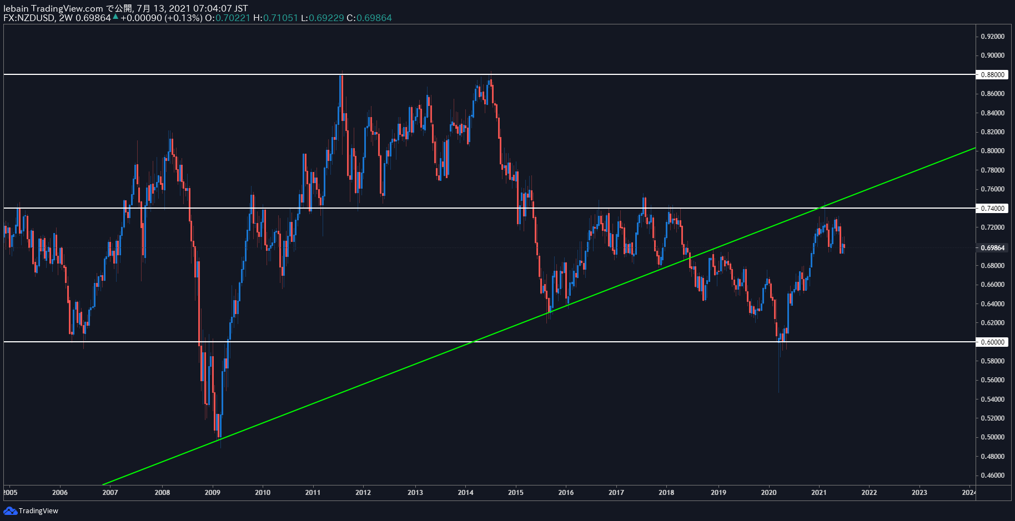Image resolution: width=1015 pixels, height=521 pixels.
Task: Click the 2005 label on time axis
Action: (x=10, y=492)
